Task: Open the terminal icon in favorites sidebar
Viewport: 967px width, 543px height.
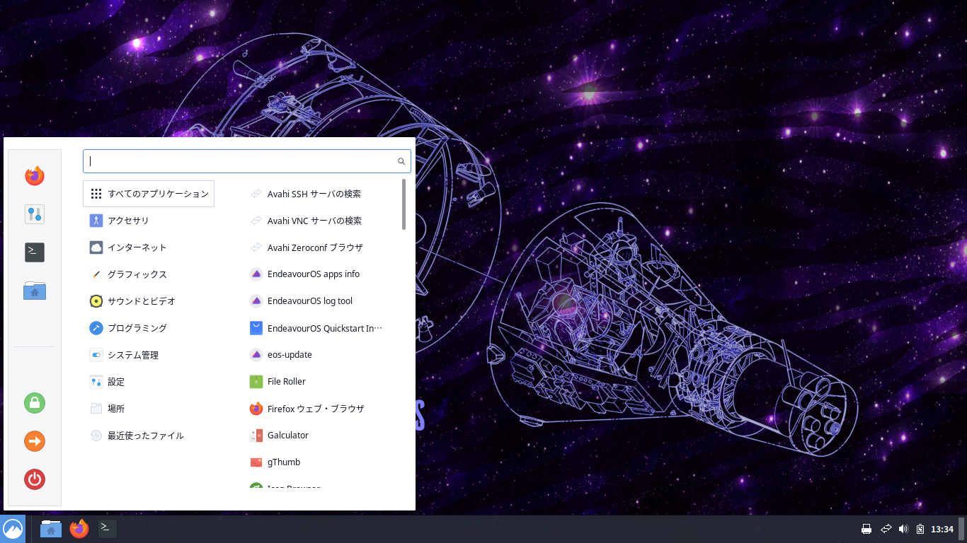Action: (x=35, y=252)
